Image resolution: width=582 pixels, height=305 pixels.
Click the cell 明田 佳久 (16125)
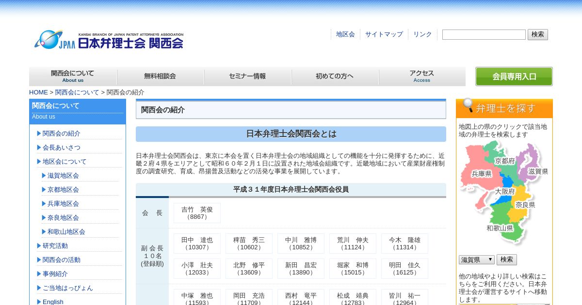coord(404,269)
